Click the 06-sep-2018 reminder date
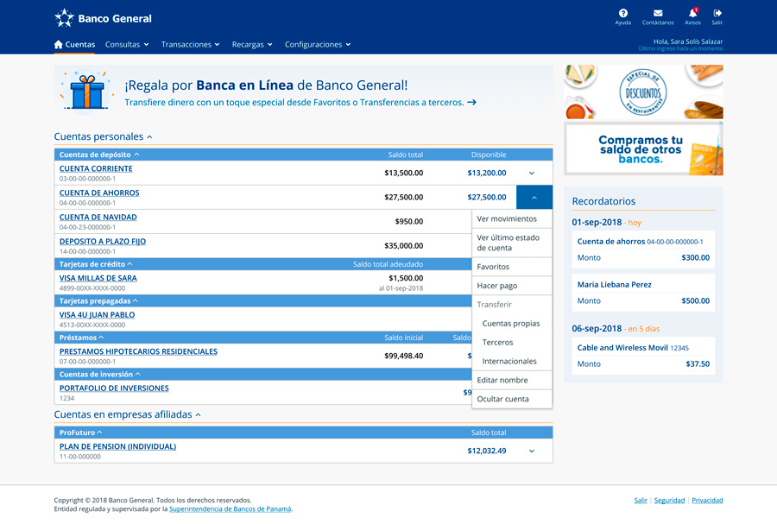The image size is (777, 524). [597, 328]
